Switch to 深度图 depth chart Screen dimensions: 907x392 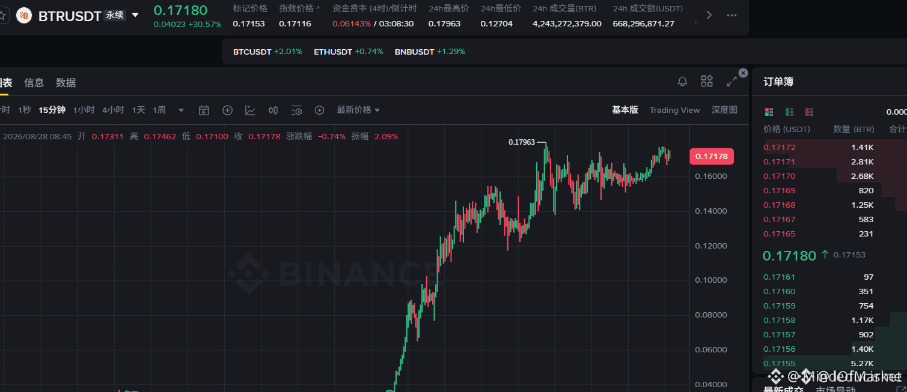point(724,110)
